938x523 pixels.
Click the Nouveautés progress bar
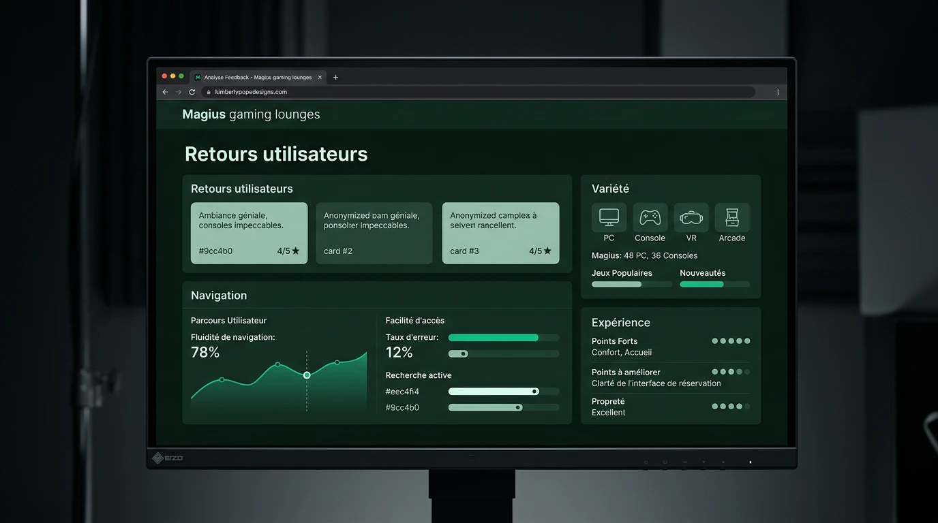[714, 284]
